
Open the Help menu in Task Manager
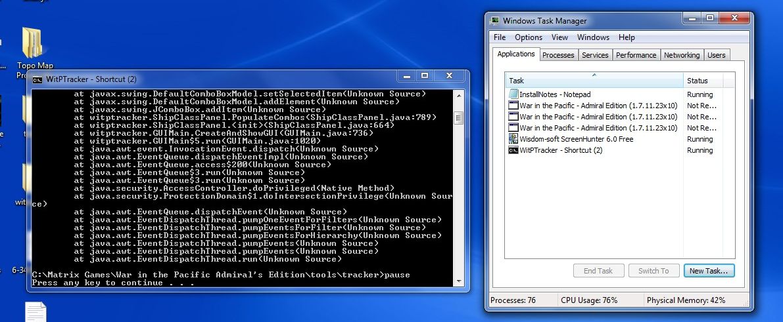click(x=626, y=37)
